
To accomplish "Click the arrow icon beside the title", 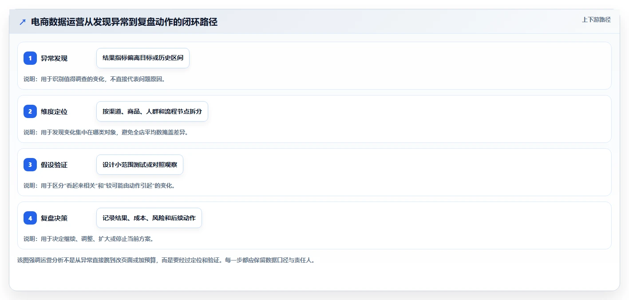I will tap(23, 22).
